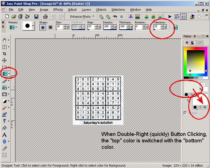
Task: Click the Save disk icon
Action: click(36, 17)
